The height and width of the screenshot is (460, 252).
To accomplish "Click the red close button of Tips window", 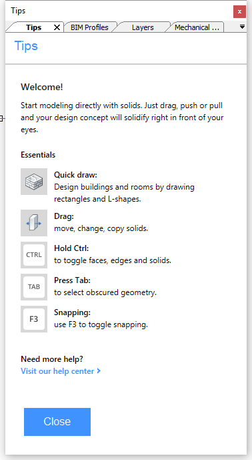I will pyautogui.click(x=239, y=12).
